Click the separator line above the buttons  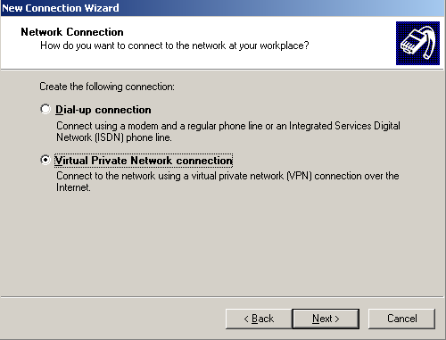point(222,296)
